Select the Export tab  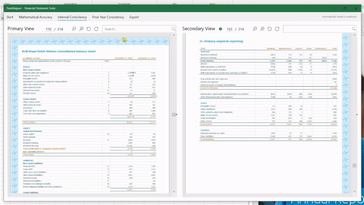(134, 17)
